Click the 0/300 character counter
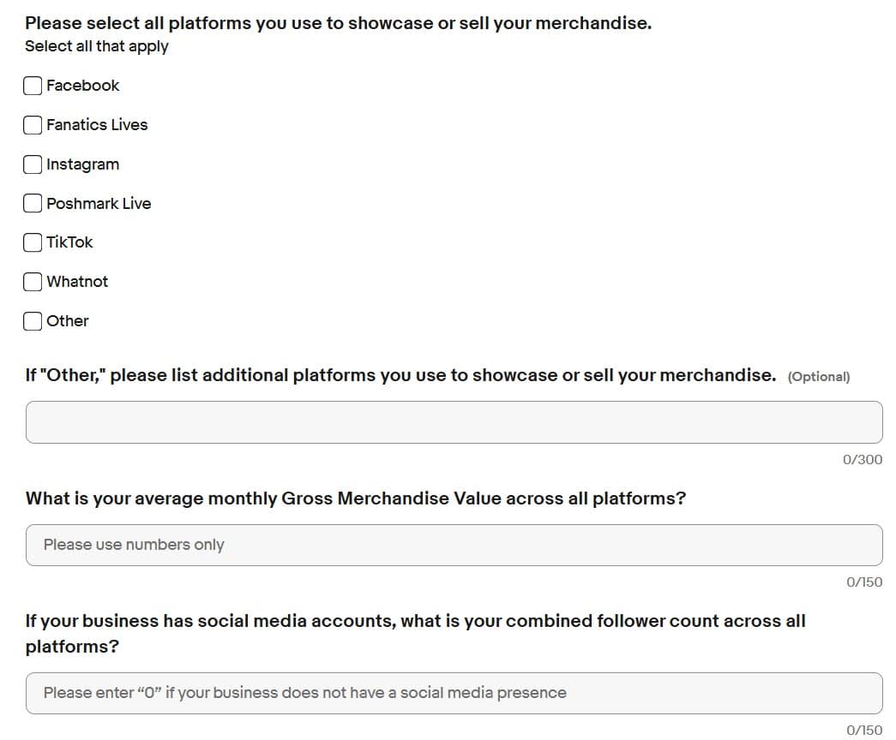 (862, 460)
